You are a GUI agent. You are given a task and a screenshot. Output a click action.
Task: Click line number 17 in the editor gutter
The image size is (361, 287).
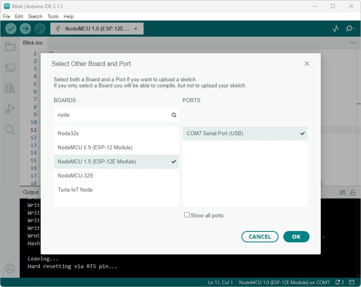pos(33,176)
